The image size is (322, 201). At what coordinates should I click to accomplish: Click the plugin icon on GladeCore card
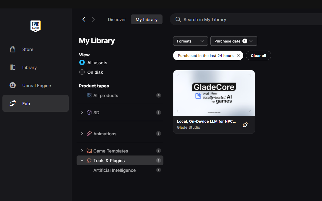(245, 125)
